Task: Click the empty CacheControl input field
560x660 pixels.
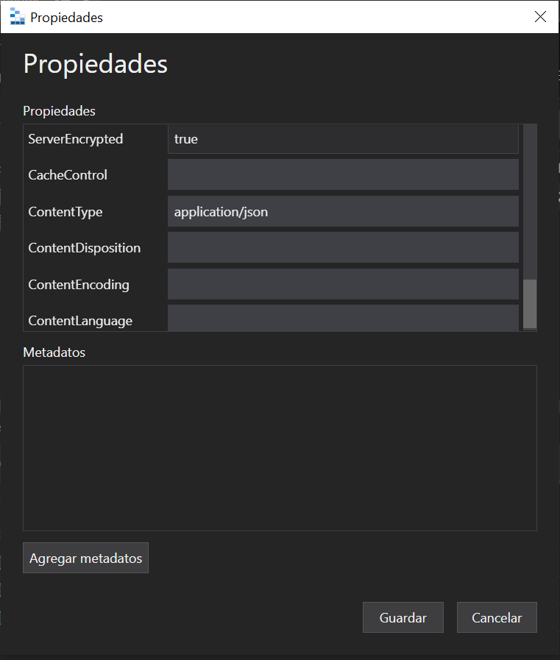Action: (x=343, y=175)
